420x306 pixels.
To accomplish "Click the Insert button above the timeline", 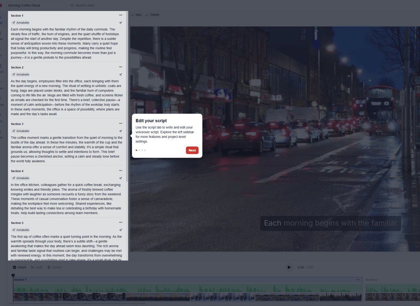I will pos(20,267).
